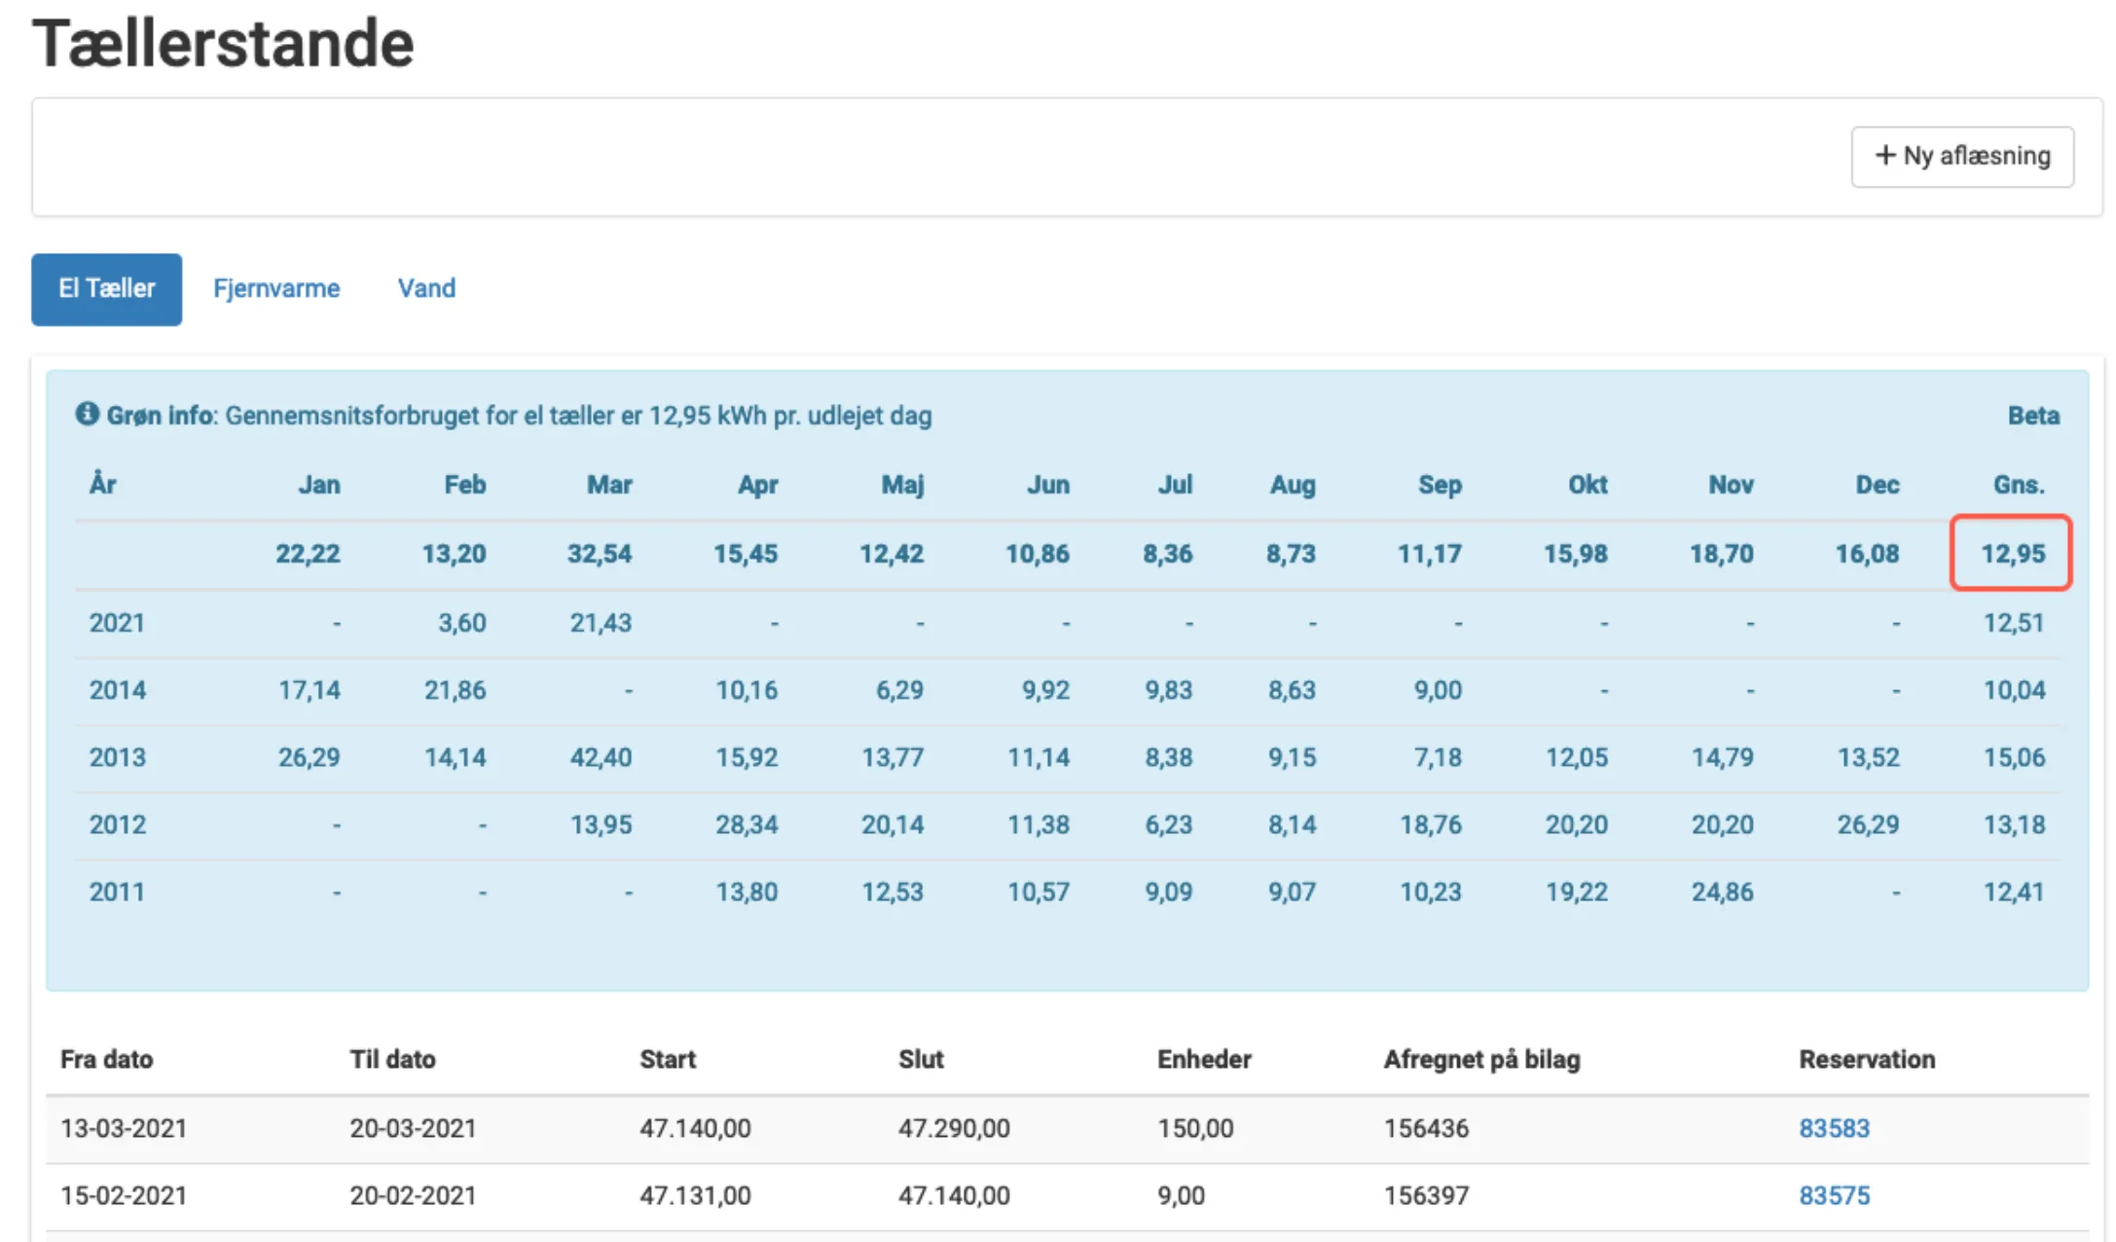Click the highlighted 12,95 average cell
The image size is (2116, 1242).
(x=2011, y=553)
